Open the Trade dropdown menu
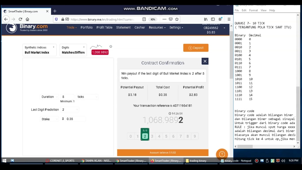302x170 pixels. [72, 28]
